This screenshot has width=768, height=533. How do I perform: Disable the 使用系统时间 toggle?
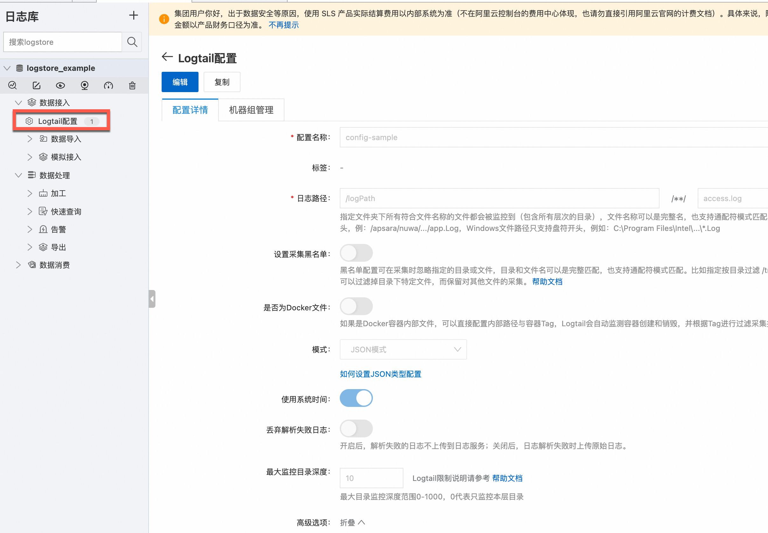(356, 398)
